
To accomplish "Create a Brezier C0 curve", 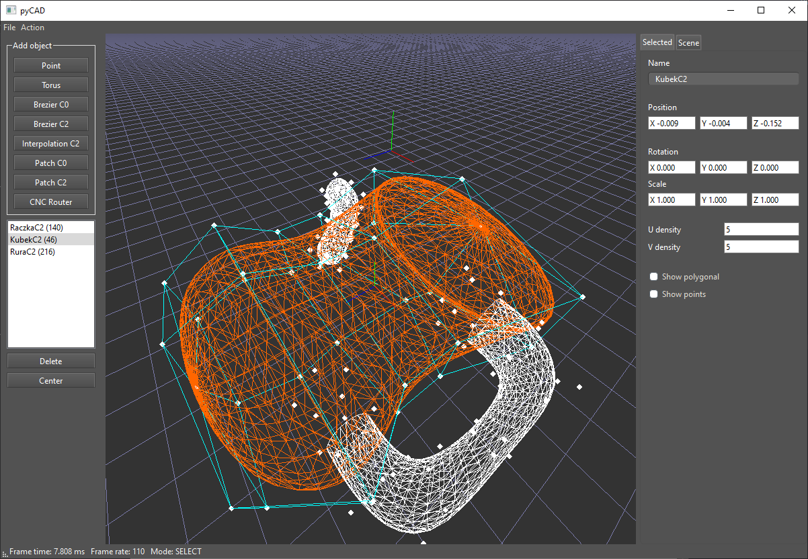I will tap(50, 104).
